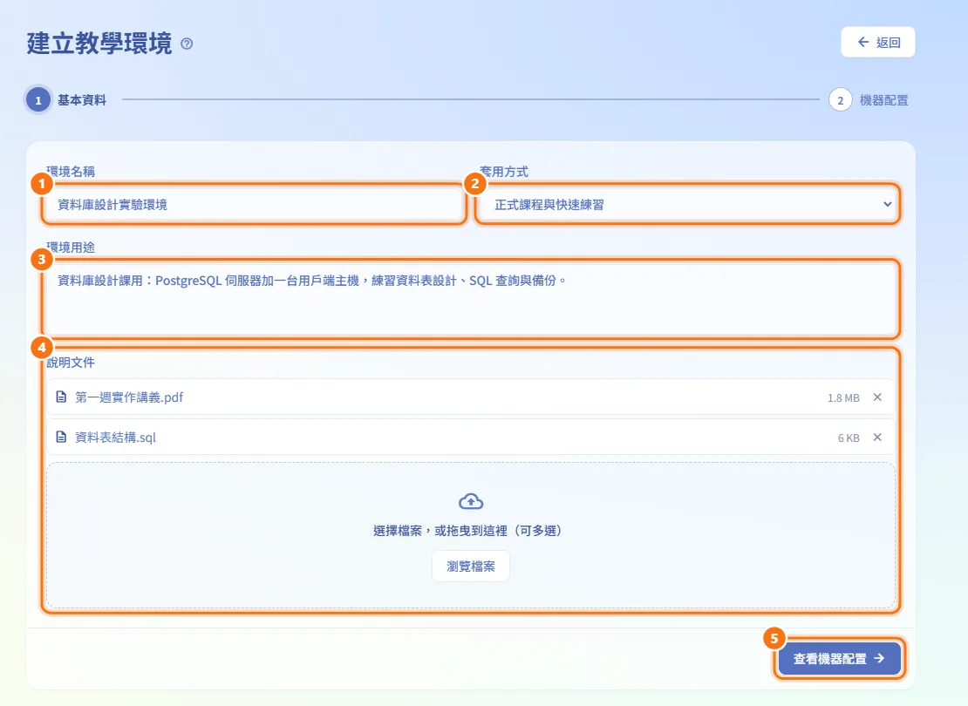Click the file name 第一週實作講義.pdf
This screenshot has height=706, width=968.
click(129, 397)
